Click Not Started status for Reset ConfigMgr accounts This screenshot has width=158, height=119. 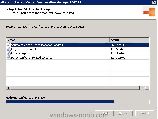[129, 58]
